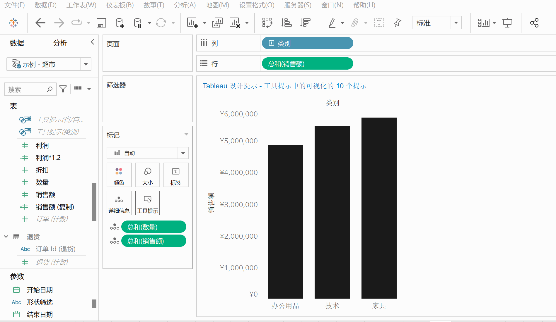Select the 开始日期 parameter
The image size is (556, 322).
point(40,290)
